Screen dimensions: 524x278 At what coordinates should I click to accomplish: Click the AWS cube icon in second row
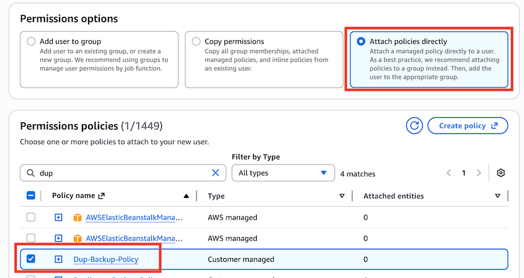point(78,238)
